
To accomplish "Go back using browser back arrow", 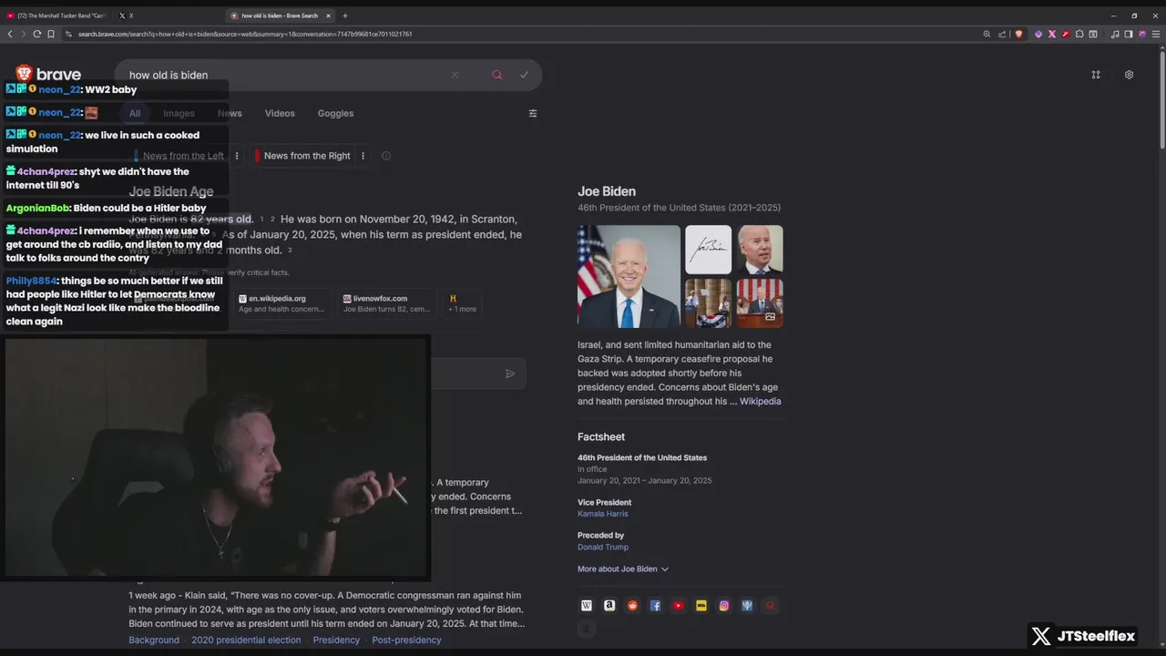I will (10, 34).
